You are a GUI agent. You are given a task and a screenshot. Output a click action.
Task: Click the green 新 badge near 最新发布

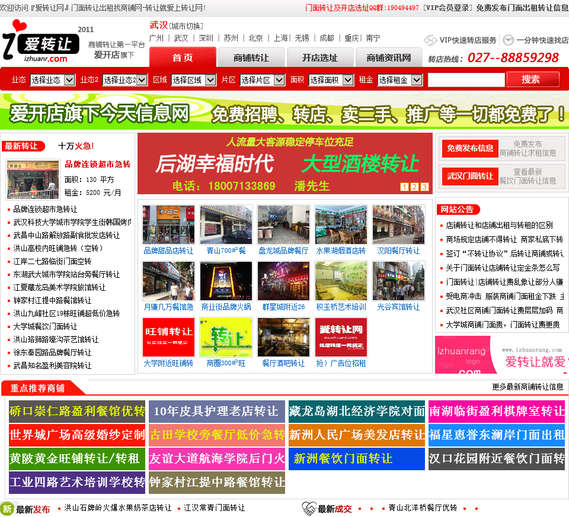pyautogui.click(x=7, y=508)
